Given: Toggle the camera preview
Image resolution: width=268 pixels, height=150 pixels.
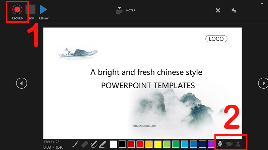Looking at the screenshot, I should coord(238,144).
